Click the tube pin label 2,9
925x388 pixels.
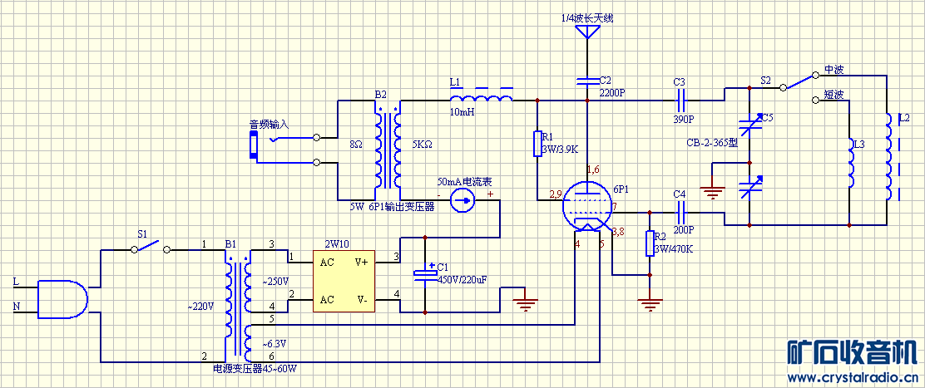(556, 194)
